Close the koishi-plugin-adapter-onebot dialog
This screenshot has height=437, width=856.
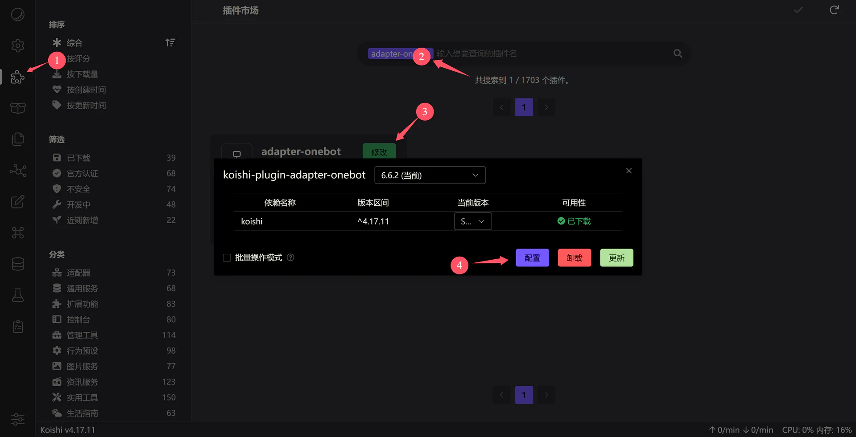(629, 171)
